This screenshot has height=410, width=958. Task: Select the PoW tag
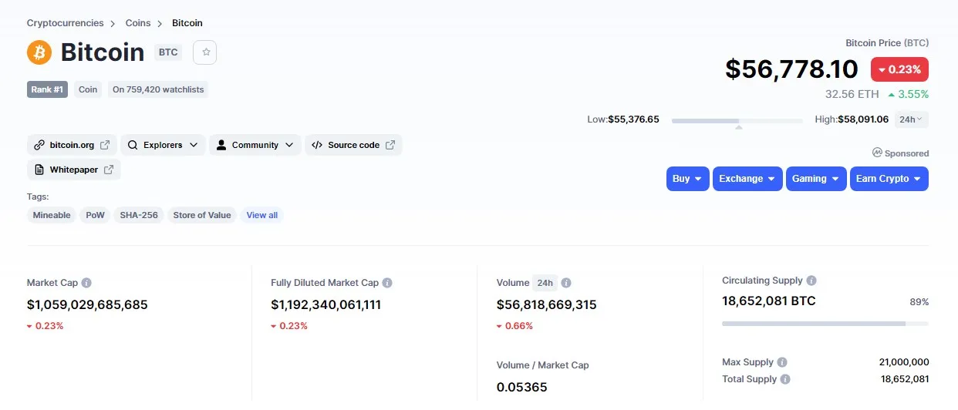pos(95,215)
